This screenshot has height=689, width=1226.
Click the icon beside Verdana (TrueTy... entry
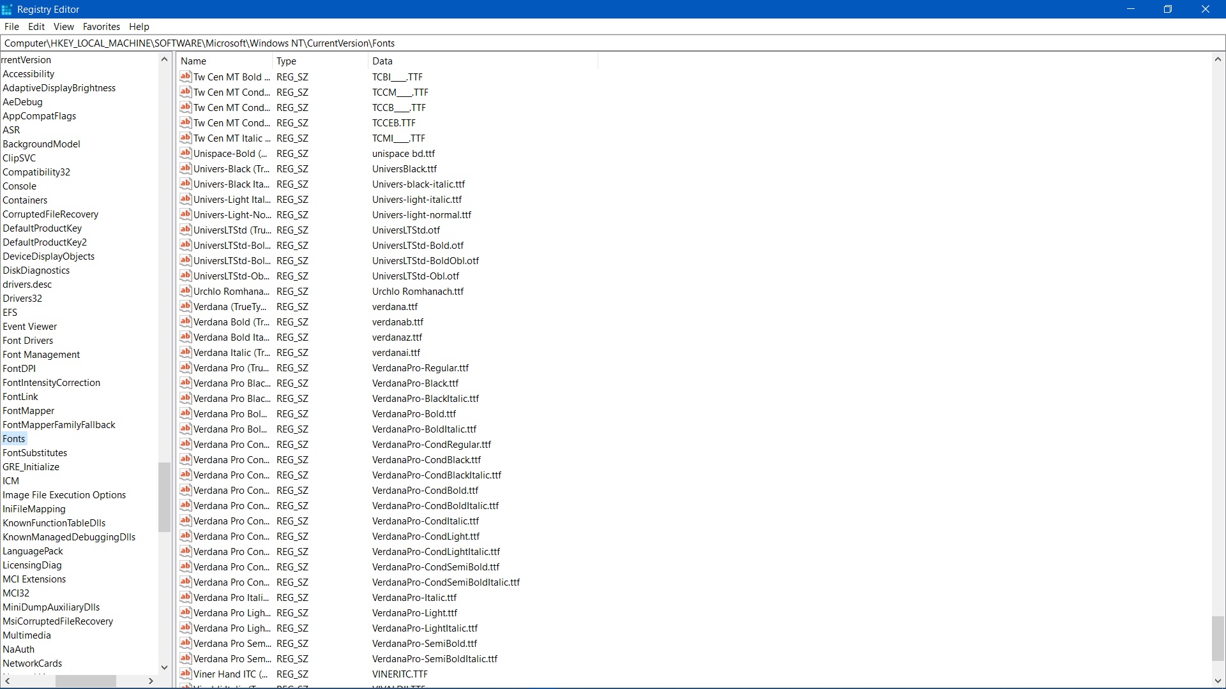click(186, 306)
